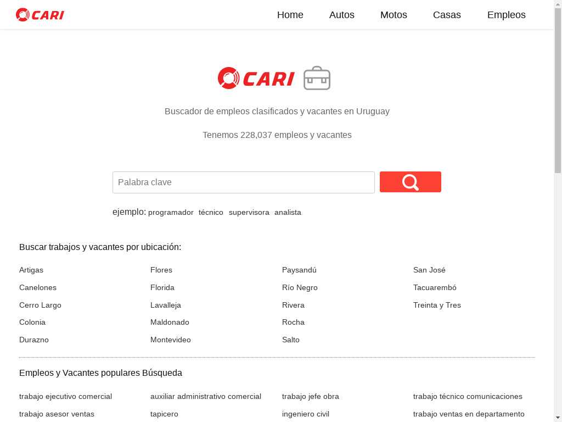Click the Tenemos 228,037 empleos y vacantes text

click(x=277, y=135)
